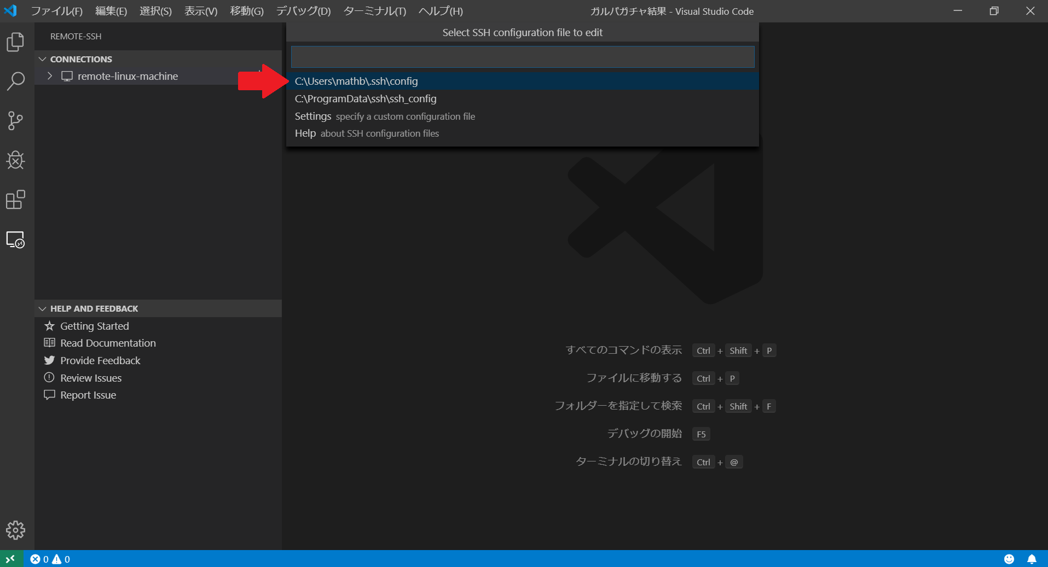Open Provide Feedback link
Viewport: 1048px width, 567px height.
pyautogui.click(x=100, y=360)
